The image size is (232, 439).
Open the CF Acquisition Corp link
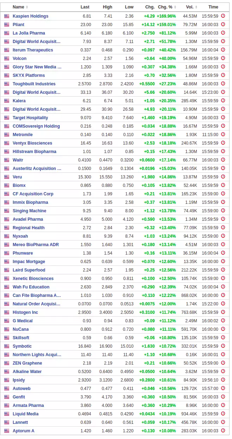pos(33,194)
